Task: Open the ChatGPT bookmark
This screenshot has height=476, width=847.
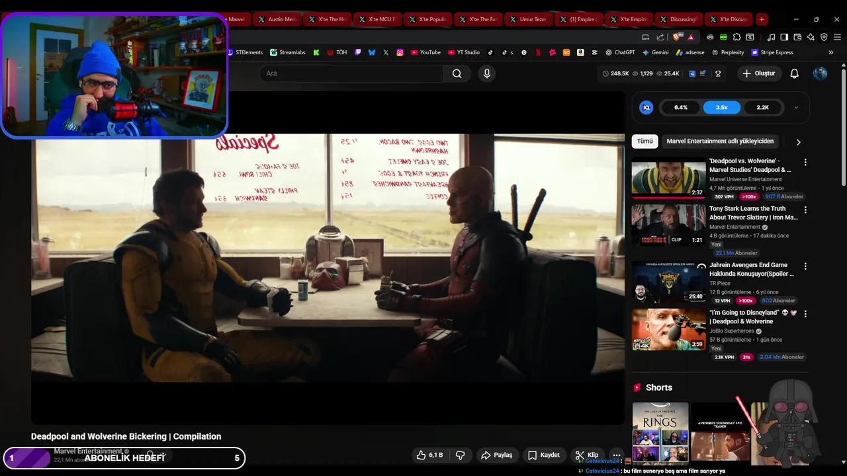Action: click(x=619, y=52)
